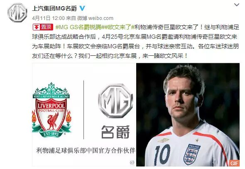The height and width of the screenshot is (169, 245).
Task: Click the @ watermark on left image
Action: (132, 163)
